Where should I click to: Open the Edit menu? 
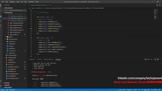[7, 2]
